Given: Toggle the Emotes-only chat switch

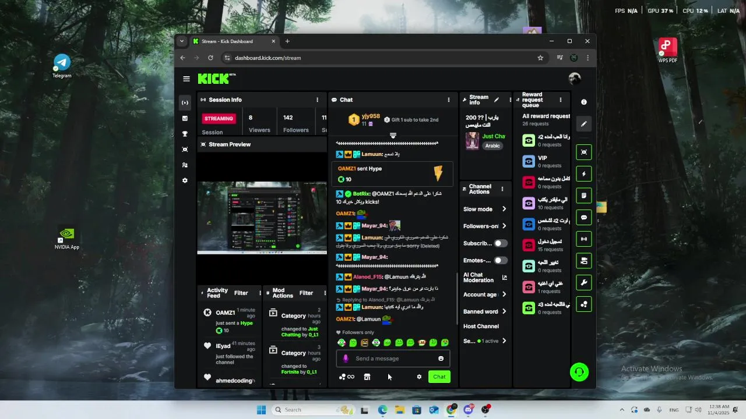Looking at the screenshot, I should (501, 260).
